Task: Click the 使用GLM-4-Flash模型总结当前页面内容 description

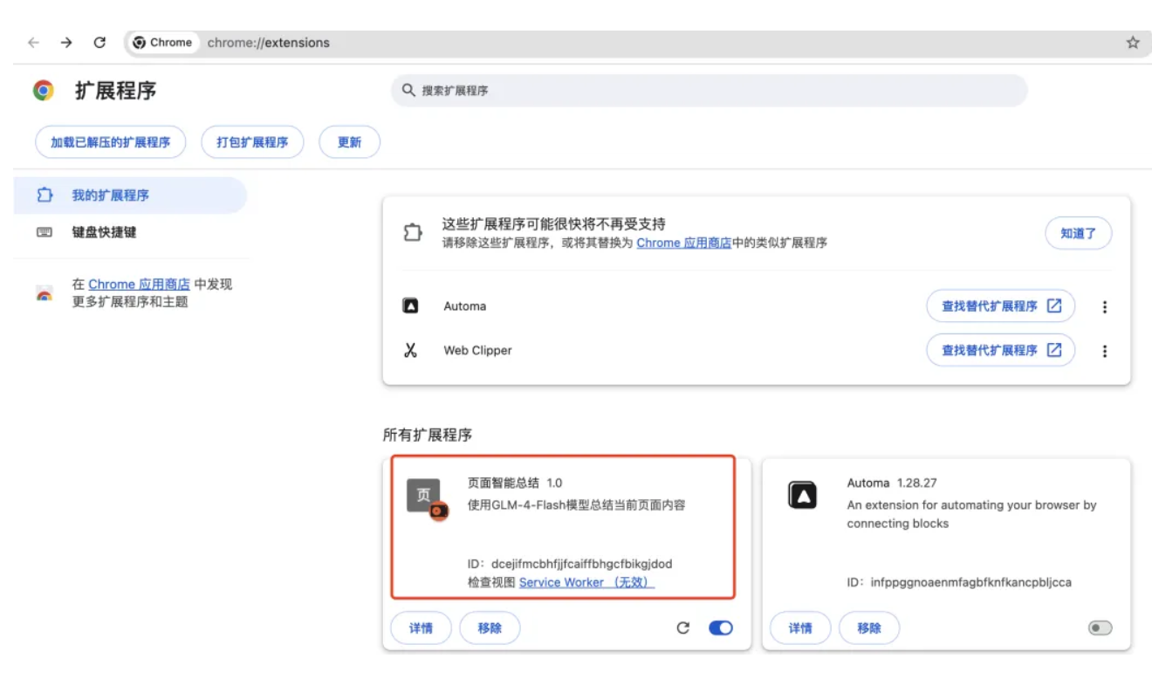Action: pyautogui.click(x=576, y=504)
